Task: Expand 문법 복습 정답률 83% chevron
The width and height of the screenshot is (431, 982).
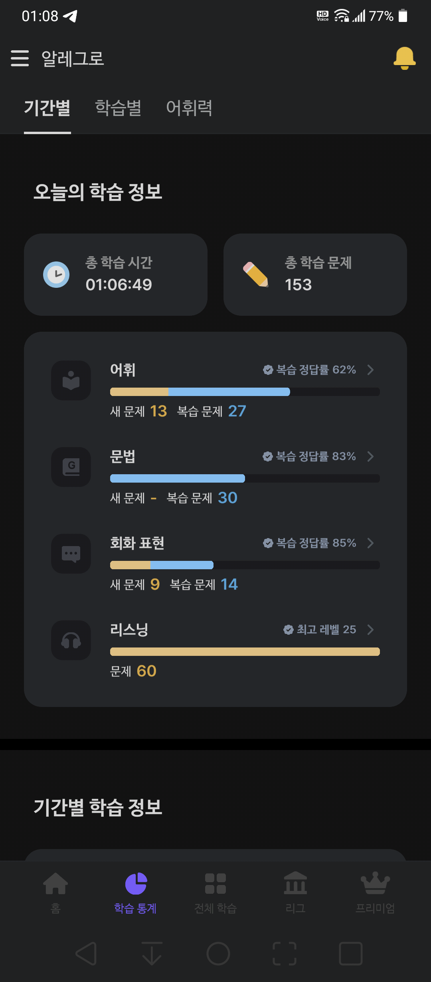Action: (x=370, y=456)
